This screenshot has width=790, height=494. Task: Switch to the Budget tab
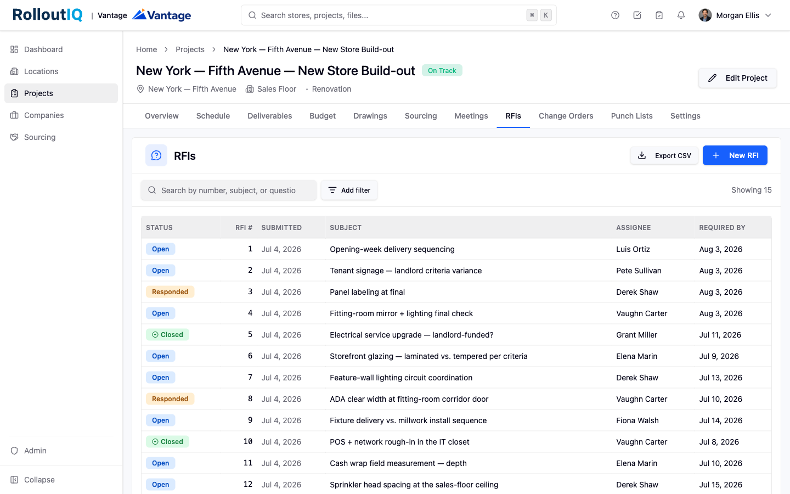point(323,116)
